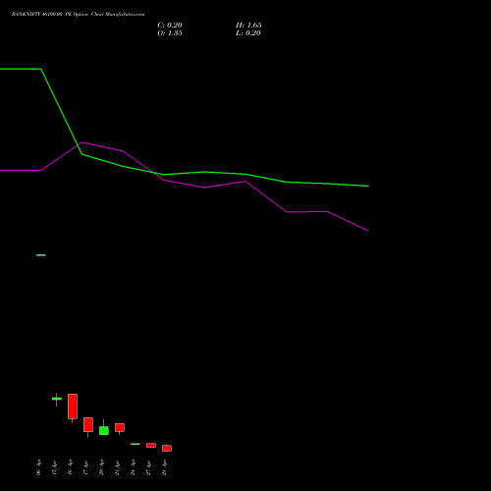This screenshot has height=491, width=491.
Task: Select the '17 Apr' date label
Action: point(85,467)
